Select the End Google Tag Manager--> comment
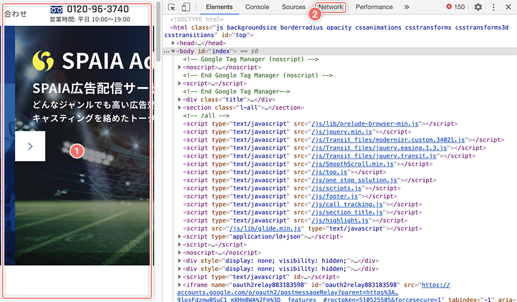The image size is (517, 302). [236, 91]
